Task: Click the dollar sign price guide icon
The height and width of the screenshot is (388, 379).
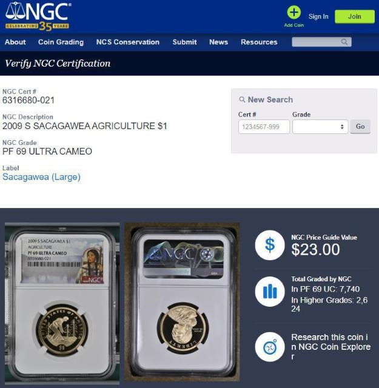Action: pyautogui.click(x=270, y=245)
